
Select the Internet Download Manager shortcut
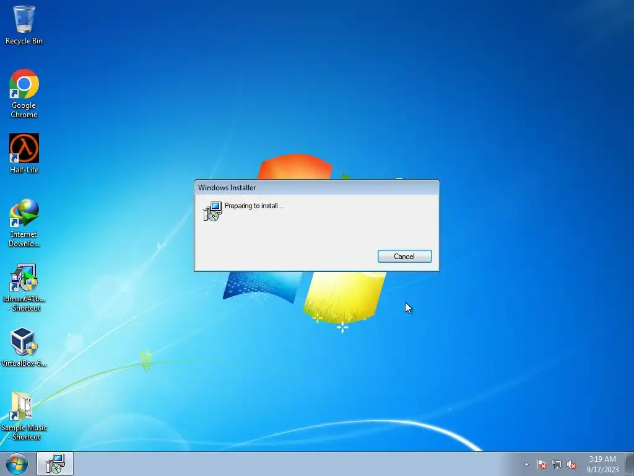[x=24, y=223]
